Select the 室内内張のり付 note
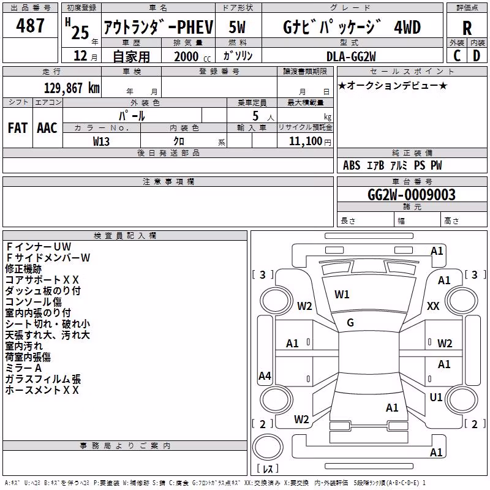Image resolution: width=490 pixels, height=490 pixels. (x=38, y=313)
